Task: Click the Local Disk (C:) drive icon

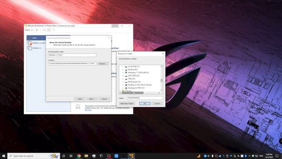Action: pos(126,67)
